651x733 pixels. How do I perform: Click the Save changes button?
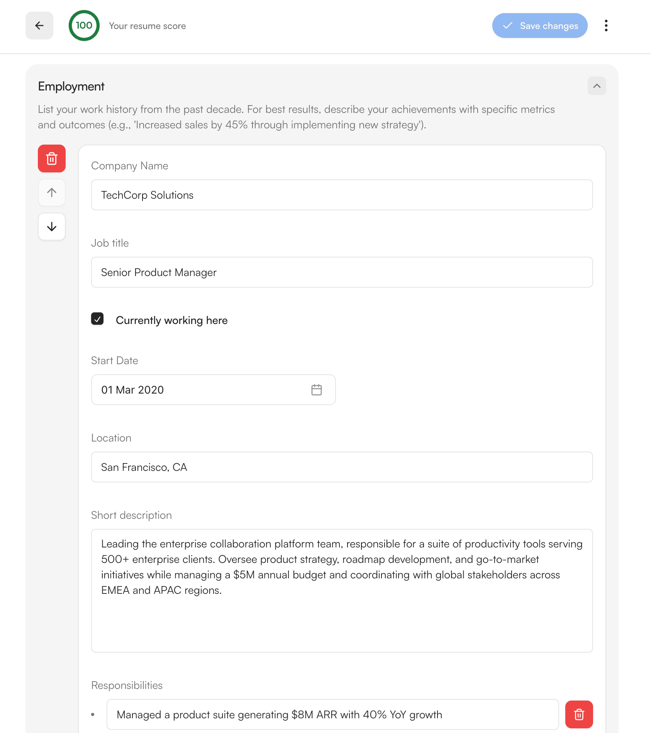point(539,26)
